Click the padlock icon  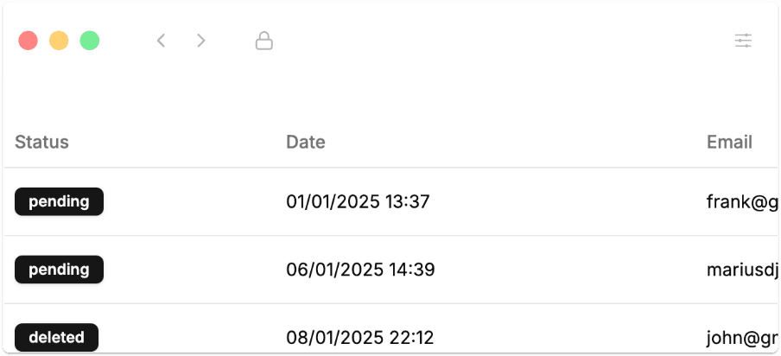pos(264,41)
